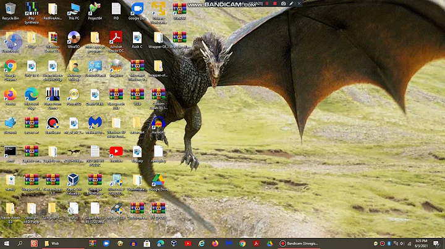The width and height of the screenshot is (445, 249).
Task: Click the YouTube icon in the taskbar
Action: coord(188,243)
